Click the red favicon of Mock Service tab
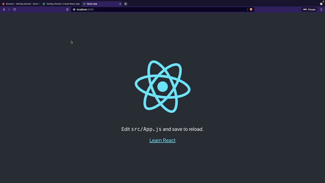Image resolution: width=325 pixels, height=183 pixels. pos(3,4)
